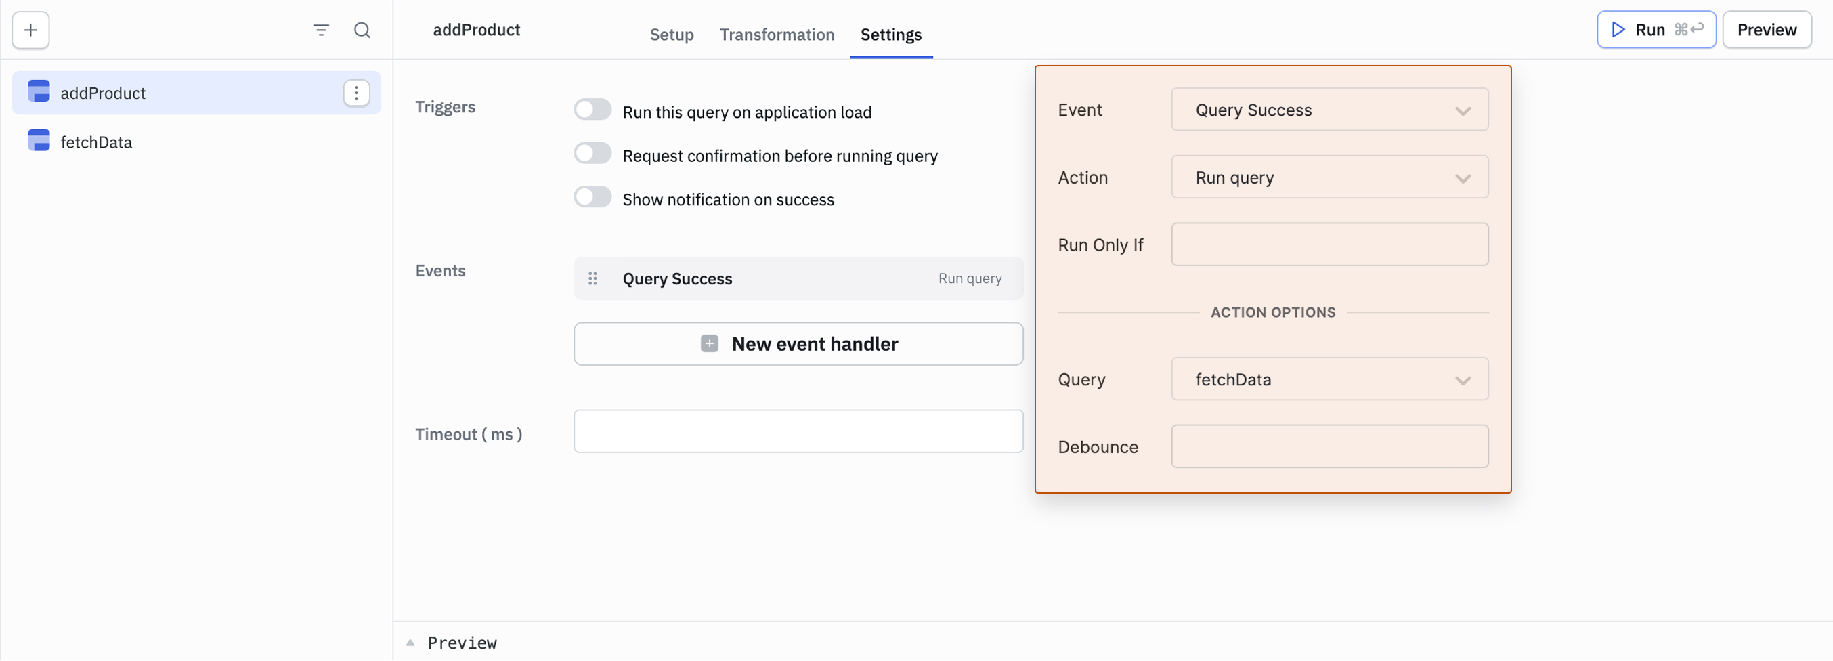
Task: Open addProduct three-dot options menu
Action: [x=356, y=93]
